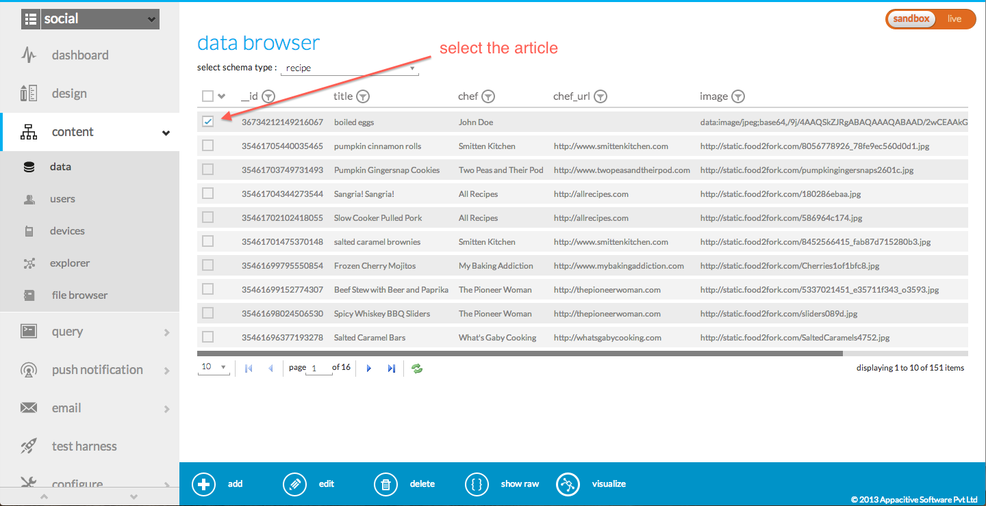The image size is (986, 506).
Task: Check the Sangria! Sangria! row checkbox
Action: (208, 194)
